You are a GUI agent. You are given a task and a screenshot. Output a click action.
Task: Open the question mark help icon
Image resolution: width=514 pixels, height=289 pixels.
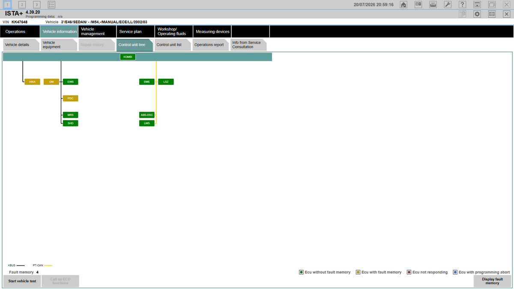463,5
